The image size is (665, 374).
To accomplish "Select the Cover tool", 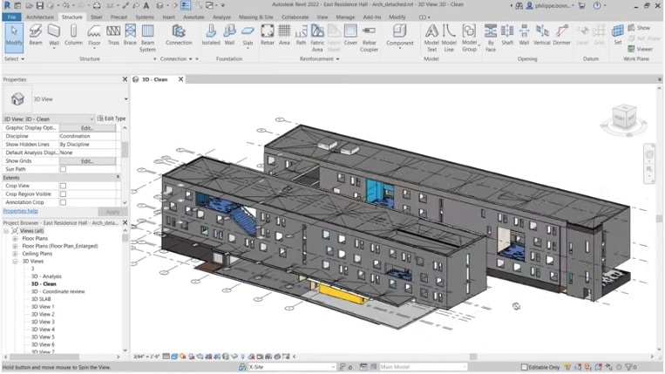I will coord(350,35).
